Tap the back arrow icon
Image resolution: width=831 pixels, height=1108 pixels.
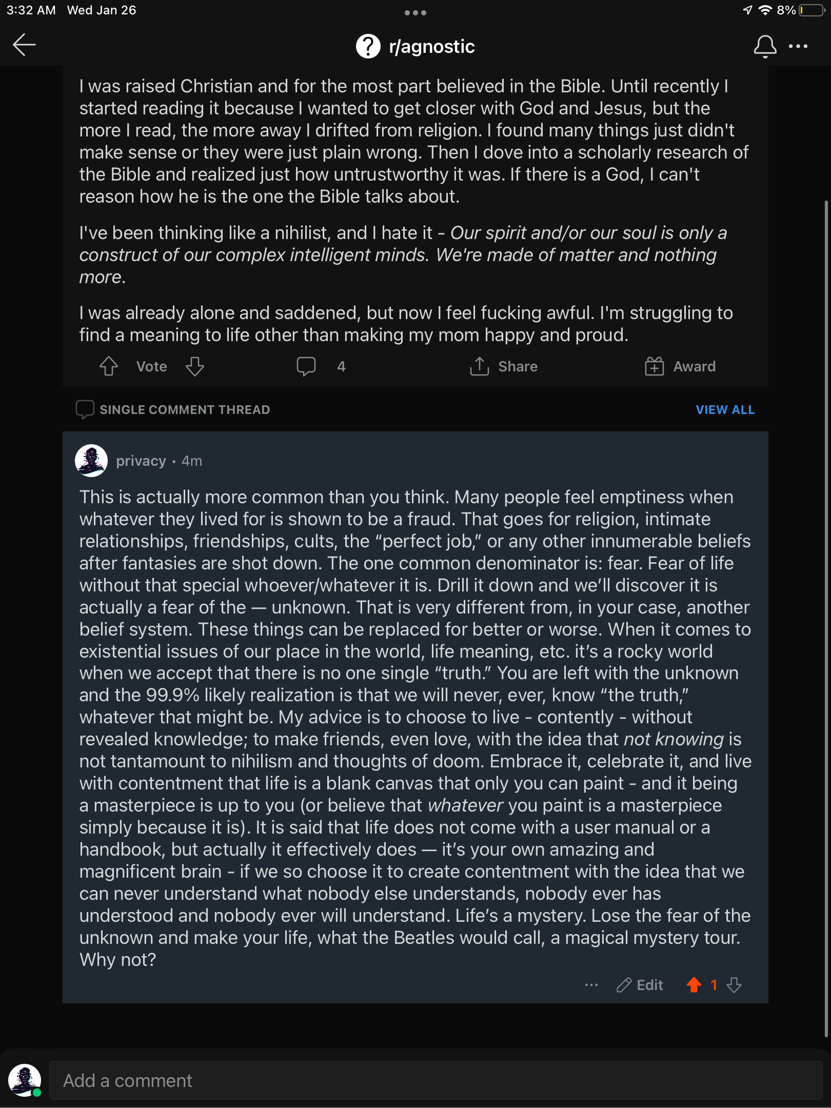pos(24,45)
